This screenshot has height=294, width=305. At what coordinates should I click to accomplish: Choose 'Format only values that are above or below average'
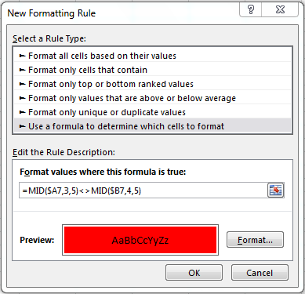pyautogui.click(x=152, y=98)
